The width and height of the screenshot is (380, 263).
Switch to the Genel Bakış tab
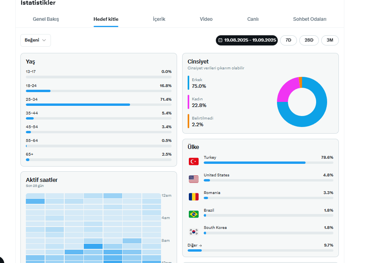(x=46, y=19)
